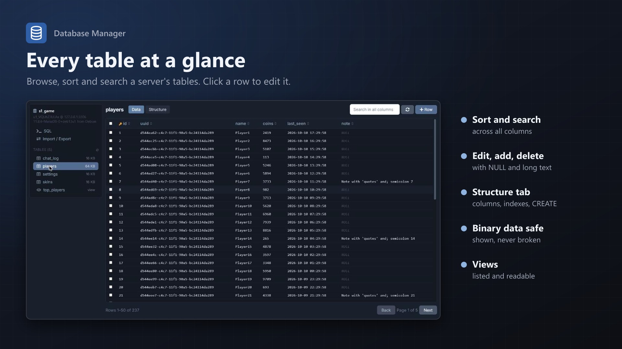Screen dimensions: 622x349
Task: Toggle the select-all rows checkbox
Action: [x=111, y=123]
